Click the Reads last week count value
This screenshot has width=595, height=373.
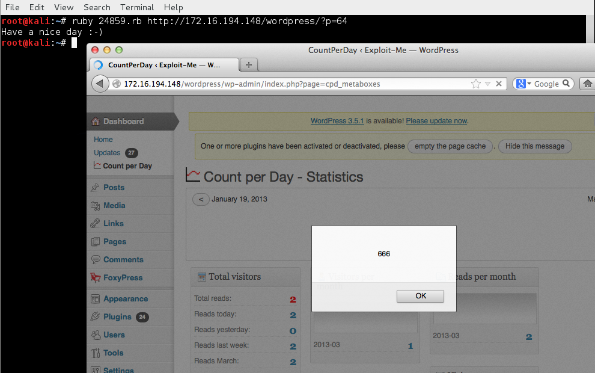tap(293, 347)
